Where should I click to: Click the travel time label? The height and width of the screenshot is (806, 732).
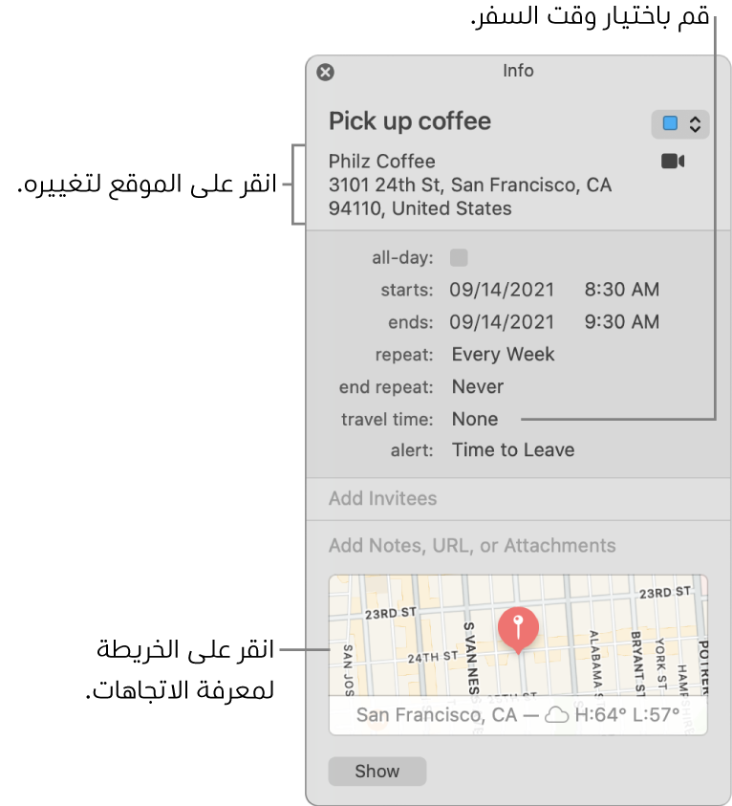coord(387,420)
